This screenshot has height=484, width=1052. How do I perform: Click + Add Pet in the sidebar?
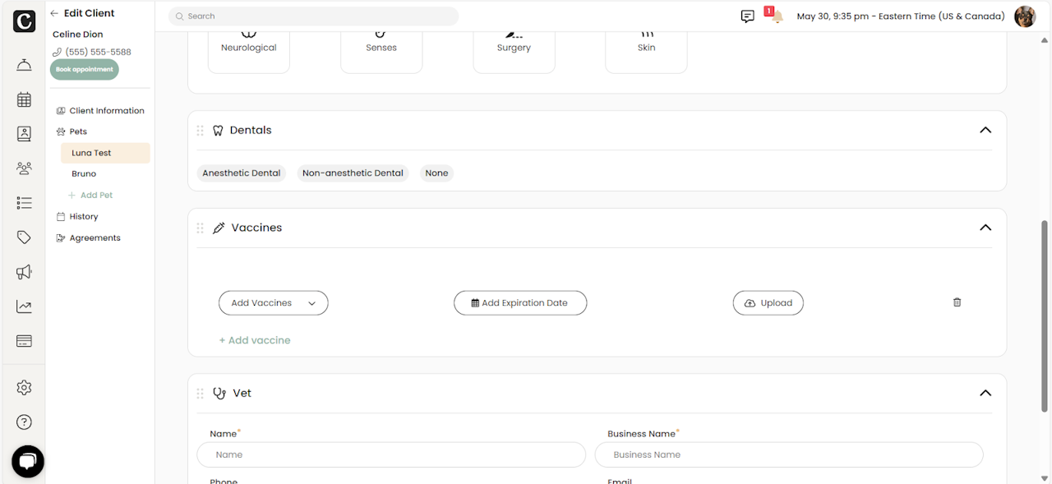pos(90,196)
